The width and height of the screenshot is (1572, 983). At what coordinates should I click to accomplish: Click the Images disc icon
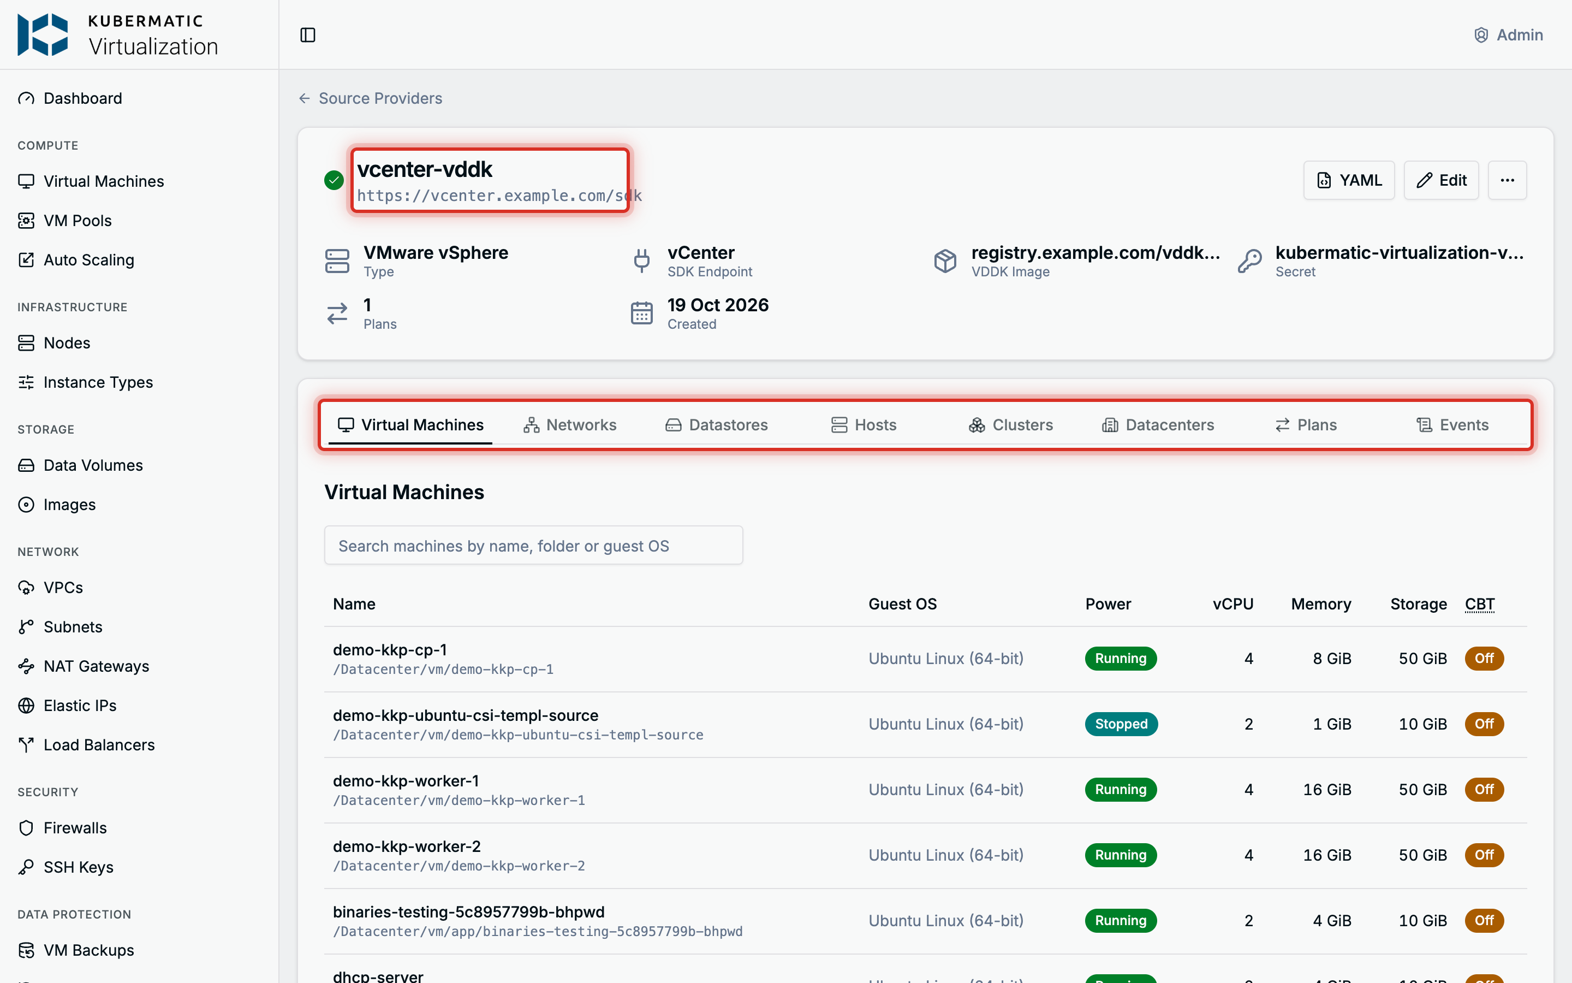tap(26, 505)
